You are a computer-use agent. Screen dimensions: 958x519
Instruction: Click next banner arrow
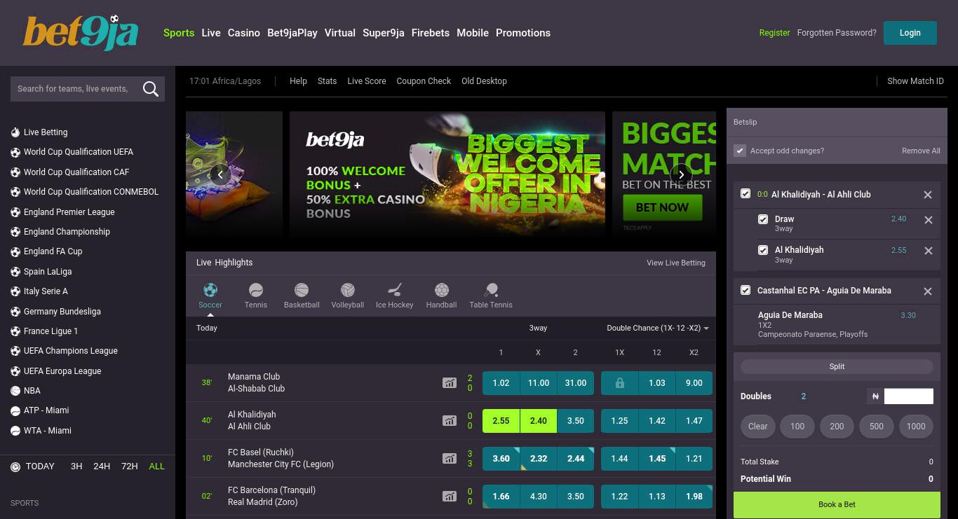(681, 174)
